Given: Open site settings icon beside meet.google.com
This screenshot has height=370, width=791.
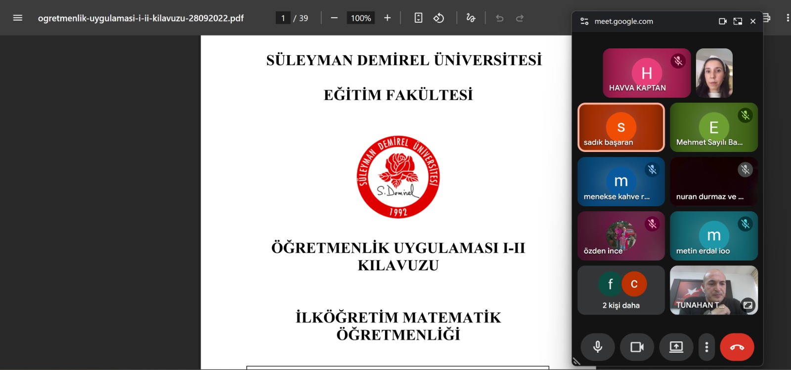Looking at the screenshot, I should [x=584, y=21].
